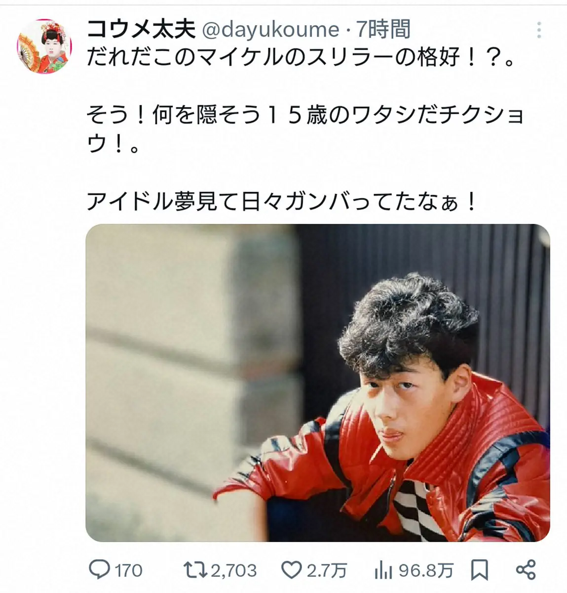Click the retweet count 2,703
This screenshot has height=593, width=567.
pyautogui.click(x=234, y=571)
